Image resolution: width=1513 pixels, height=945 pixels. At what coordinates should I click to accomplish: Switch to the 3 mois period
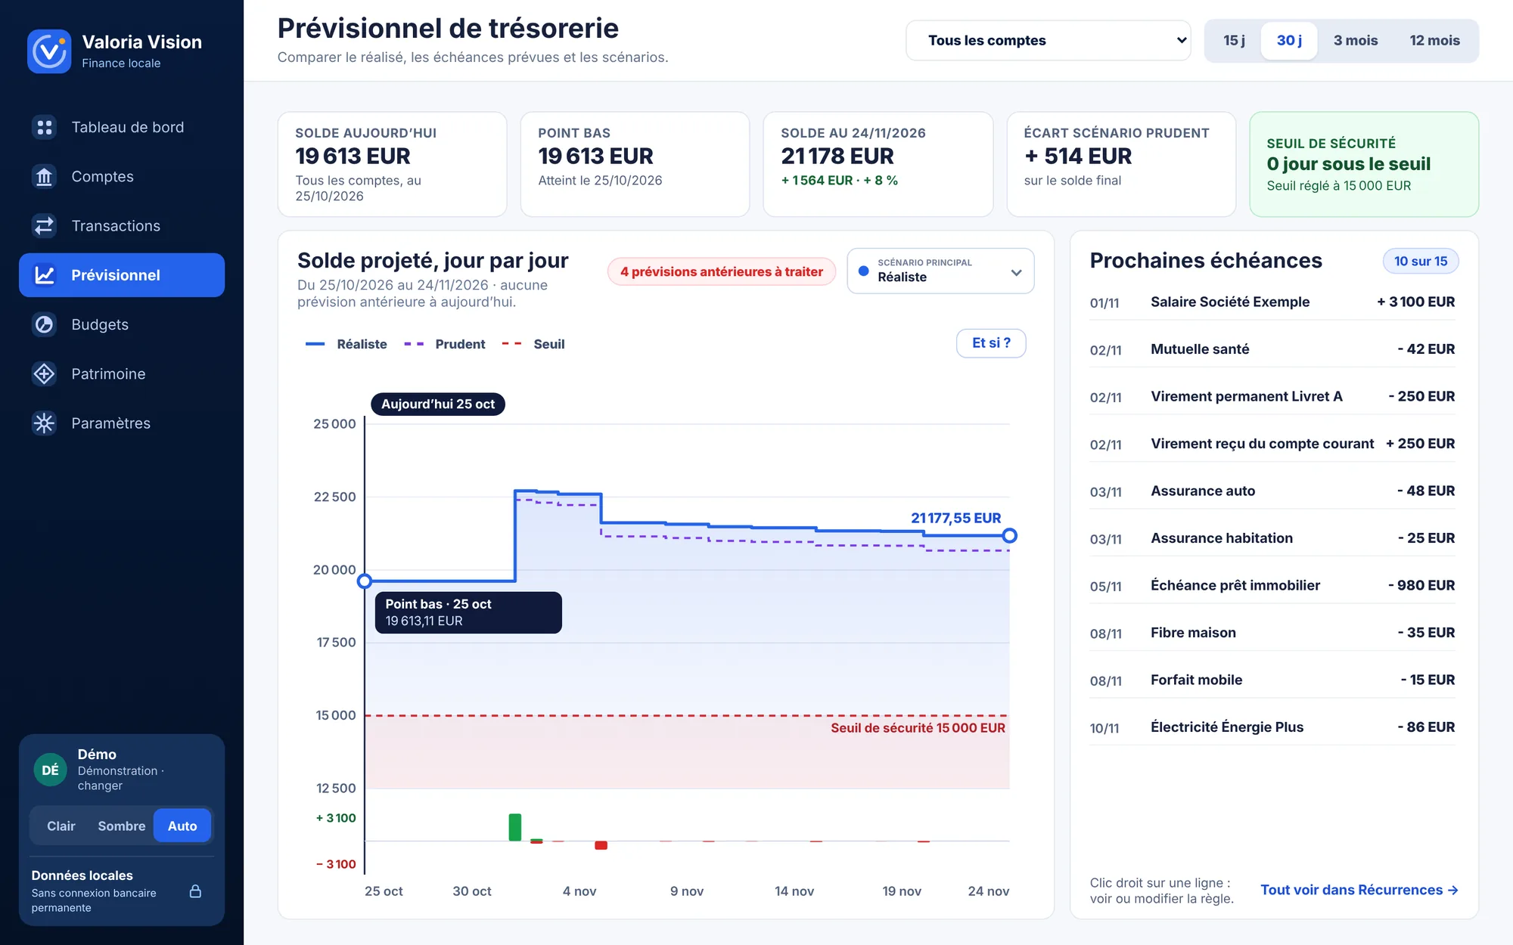pos(1356,40)
